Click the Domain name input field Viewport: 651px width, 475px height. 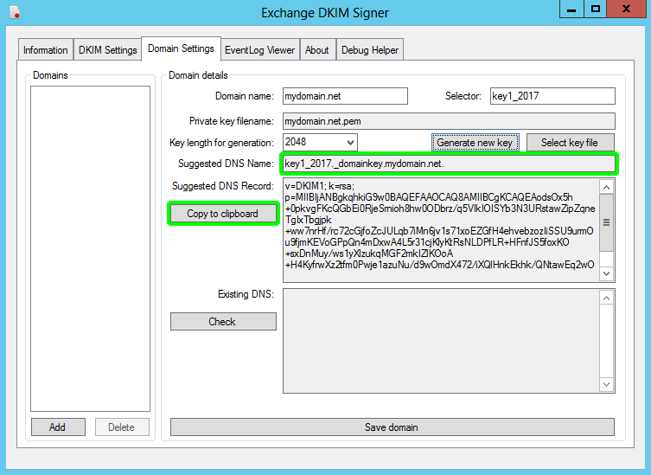click(x=345, y=96)
